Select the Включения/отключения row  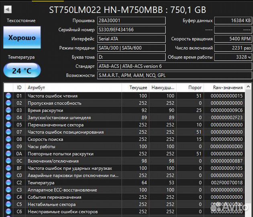pyautogui.click(x=124, y=161)
